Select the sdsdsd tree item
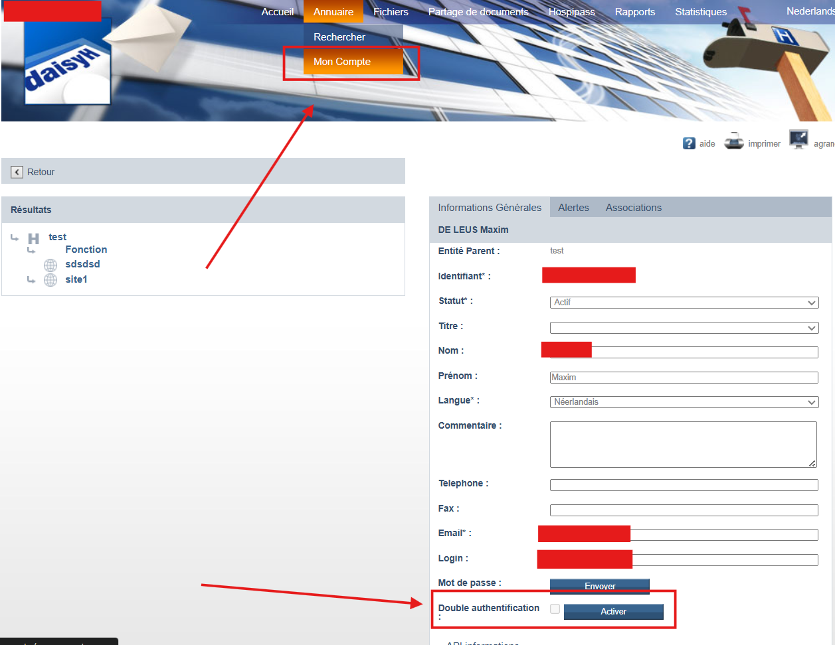835x645 pixels. tap(82, 264)
